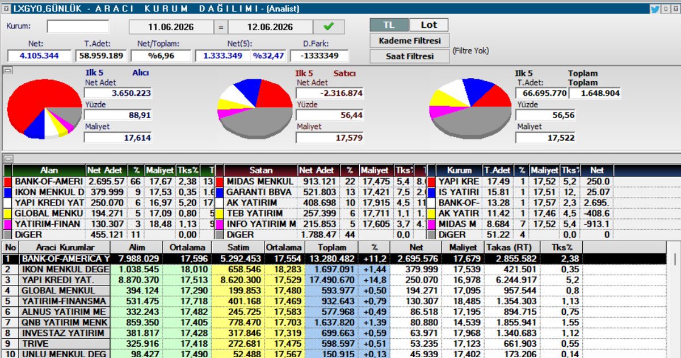Screen dimensions: 681x358
Task: Click the Ilk 5 Toplam pie chart
Action: [x=470, y=109]
